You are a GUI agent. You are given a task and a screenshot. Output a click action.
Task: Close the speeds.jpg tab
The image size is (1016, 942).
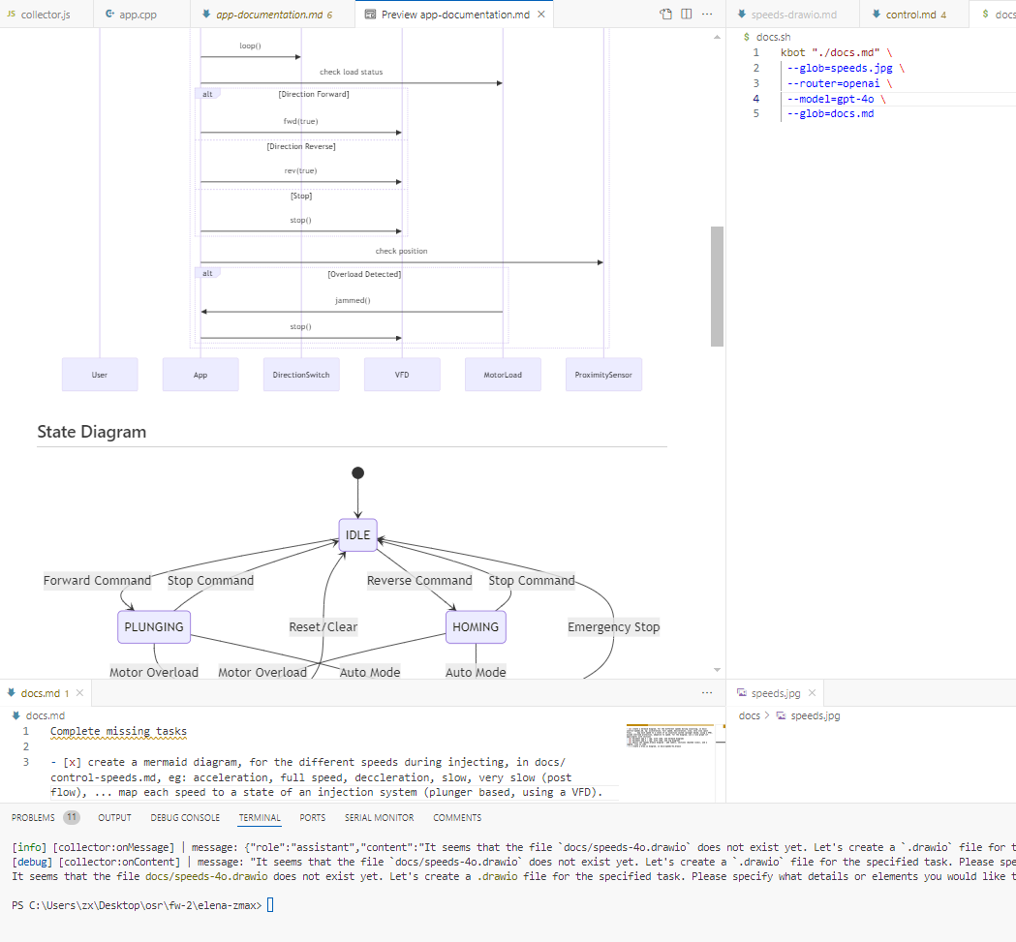[x=812, y=693]
